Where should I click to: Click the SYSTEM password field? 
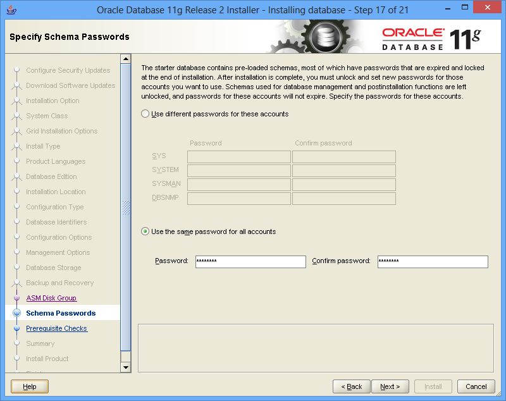(239, 171)
